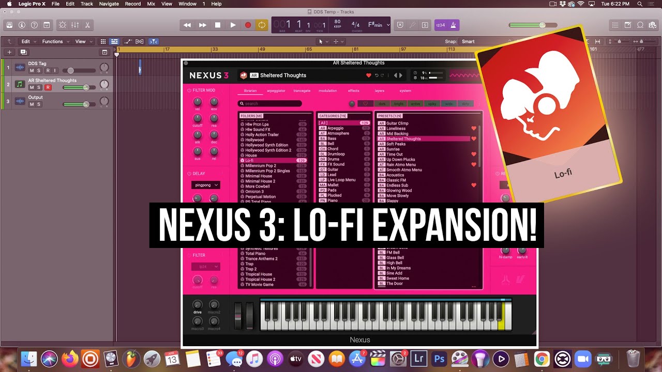Switch to the effects tab in Nexus
The width and height of the screenshot is (662, 372).
354,91
